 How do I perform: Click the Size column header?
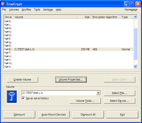click(84, 17)
